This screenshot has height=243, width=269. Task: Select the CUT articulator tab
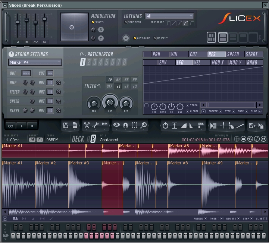pos(198,54)
